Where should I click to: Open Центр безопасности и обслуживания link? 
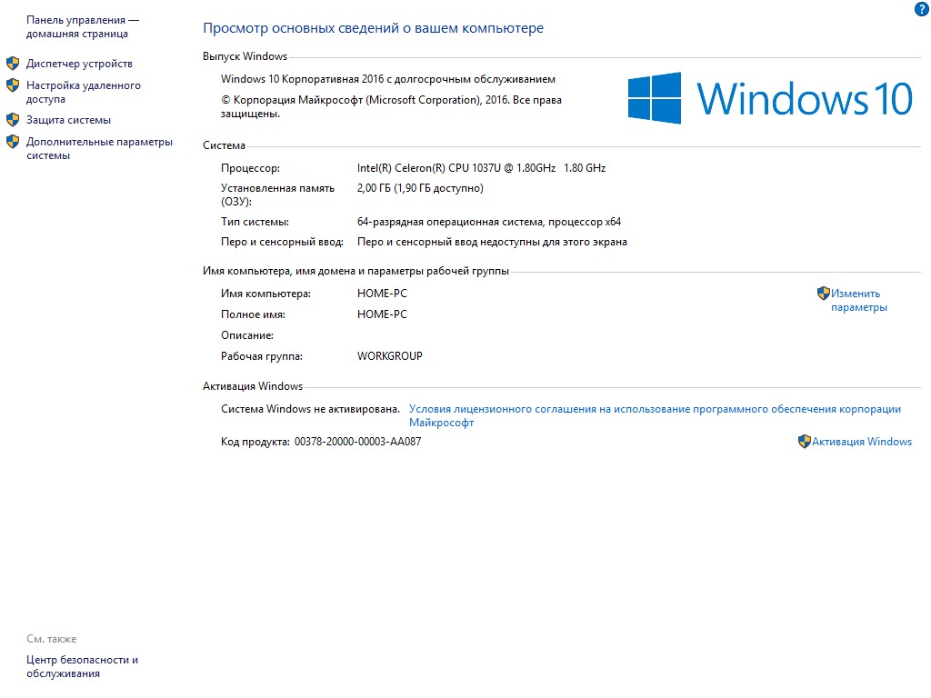pos(82,666)
